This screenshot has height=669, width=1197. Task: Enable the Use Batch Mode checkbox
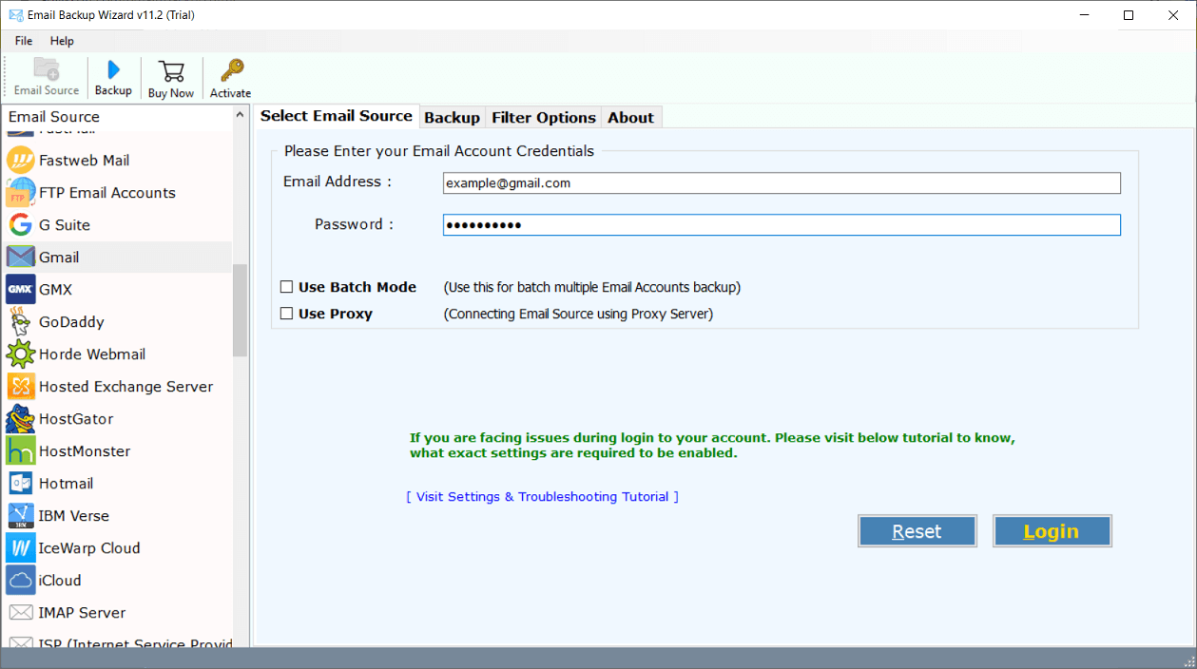(x=287, y=287)
